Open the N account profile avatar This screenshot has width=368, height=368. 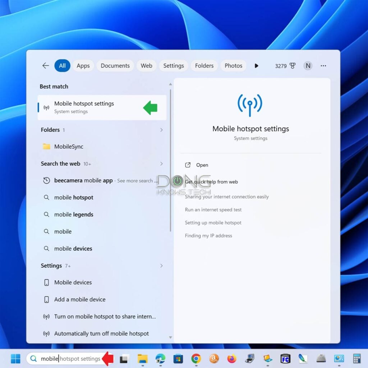(x=308, y=66)
